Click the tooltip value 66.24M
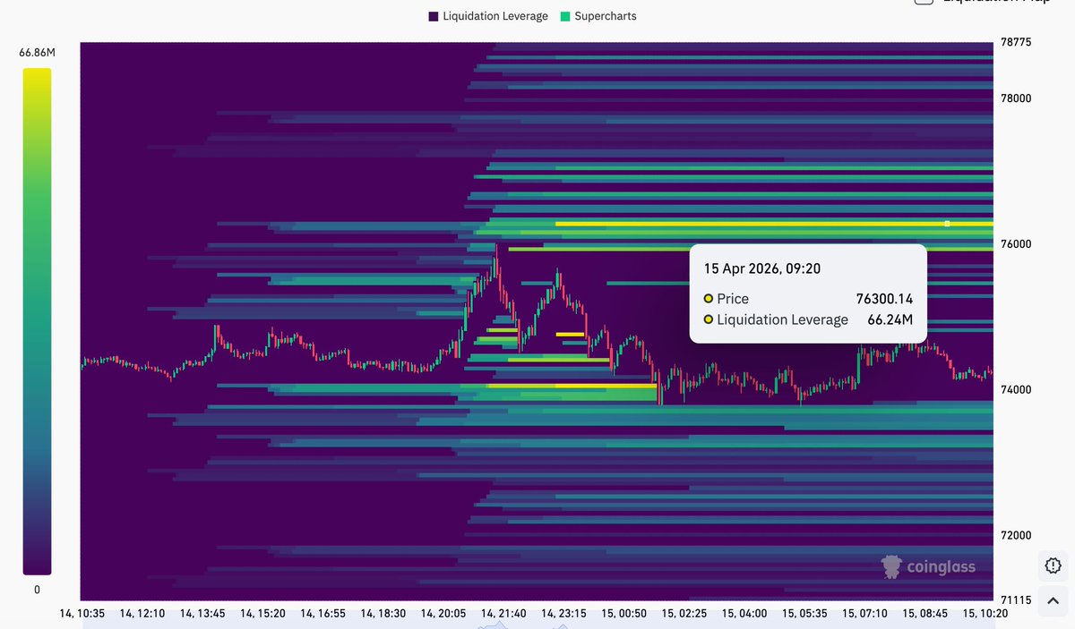The width and height of the screenshot is (1075, 629). point(890,319)
